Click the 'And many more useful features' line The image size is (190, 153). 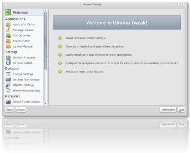(85, 72)
